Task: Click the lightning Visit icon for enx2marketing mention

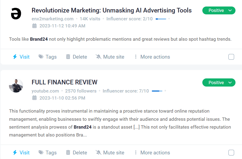Action: coord(15,57)
